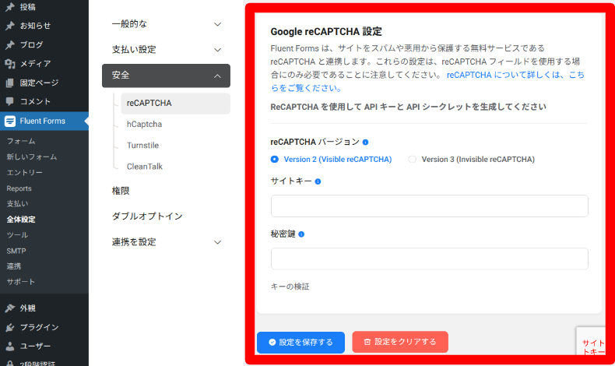Click the Fluent Forms logo icon
This screenshot has height=366, width=615.
tap(10, 121)
